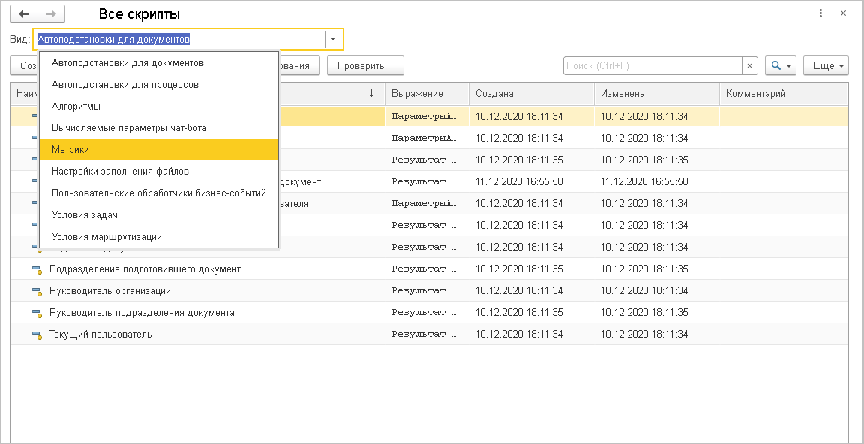Click the Поиск search input field
The width and height of the screenshot is (864, 444).
pyautogui.click(x=651, y=66)
